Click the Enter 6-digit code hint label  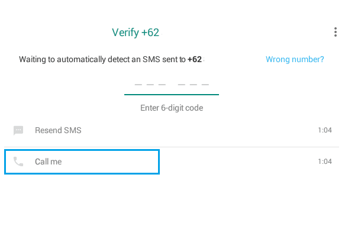[172, 108]
